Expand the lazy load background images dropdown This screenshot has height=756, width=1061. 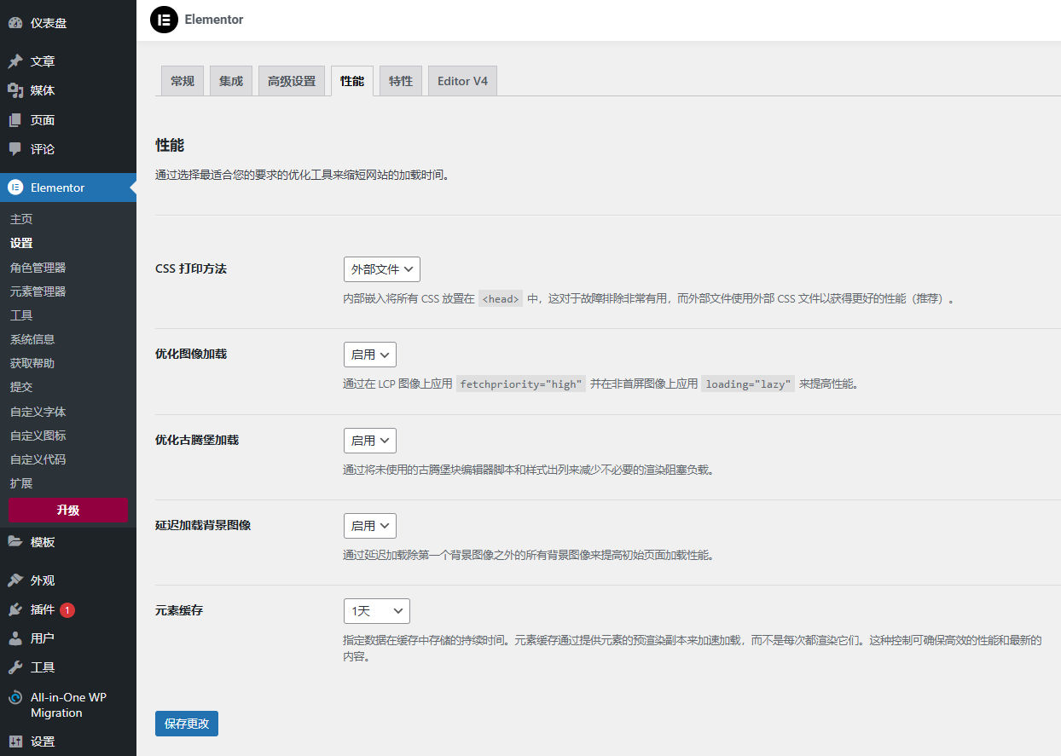click(x=369, y=526)
